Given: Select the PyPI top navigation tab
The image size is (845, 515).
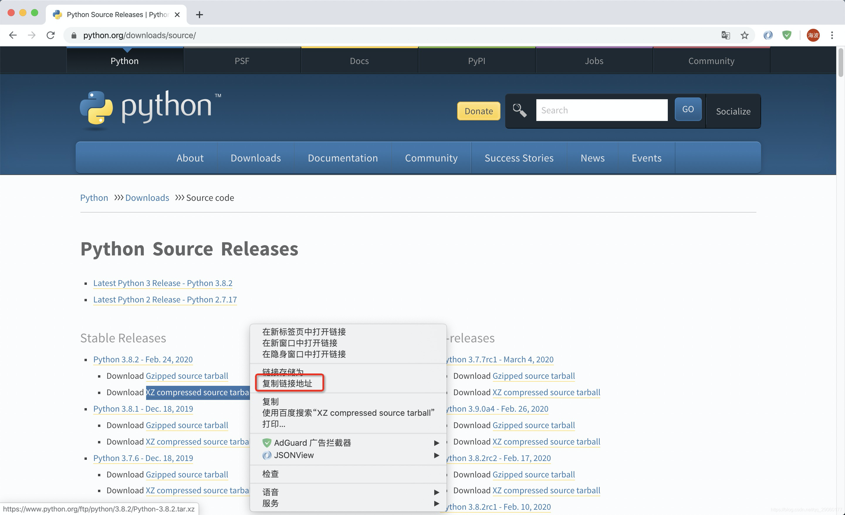Looking at the screenshot, I should 476,61.
